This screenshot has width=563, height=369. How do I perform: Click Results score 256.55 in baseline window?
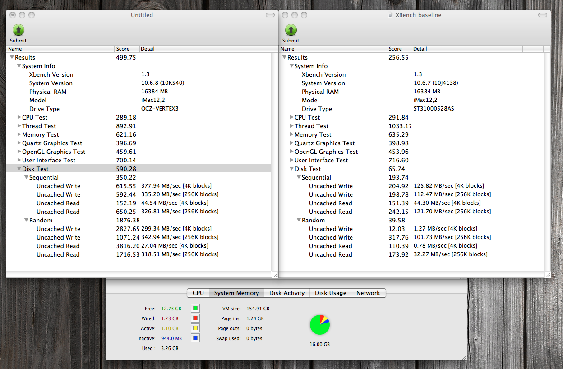coord(398,57)
